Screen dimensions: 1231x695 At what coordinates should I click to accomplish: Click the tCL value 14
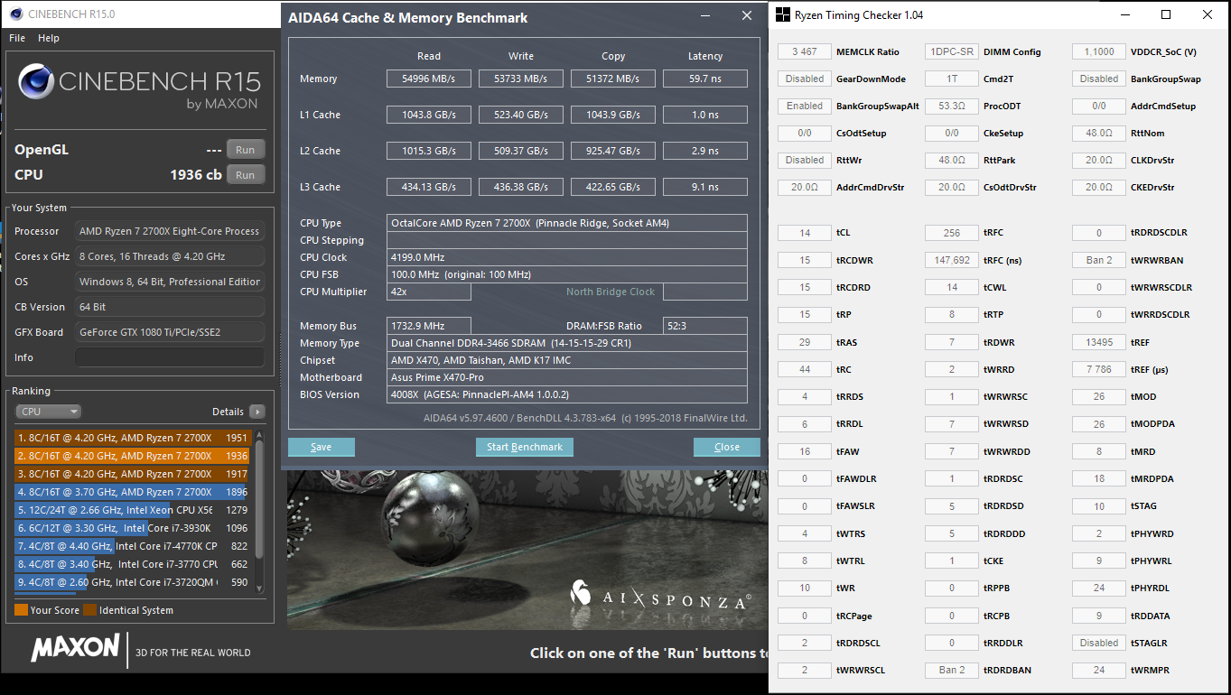804,232
